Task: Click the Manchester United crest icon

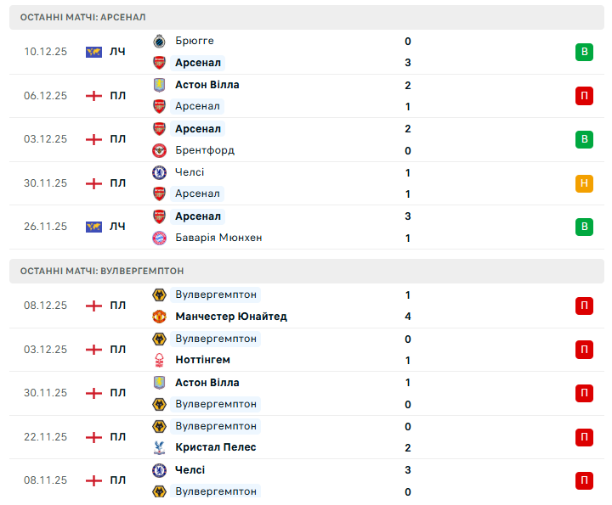Action: tap(159, 317)
